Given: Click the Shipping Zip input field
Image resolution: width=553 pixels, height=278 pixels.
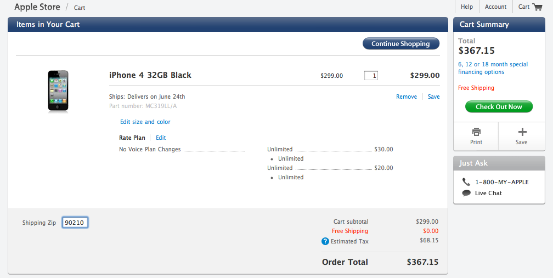Looking at the screenshot, I should tap(75, 223).
